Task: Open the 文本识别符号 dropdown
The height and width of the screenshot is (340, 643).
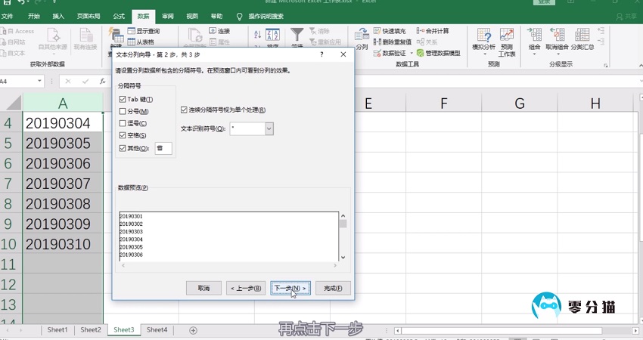Action: [x=269, y=129]
